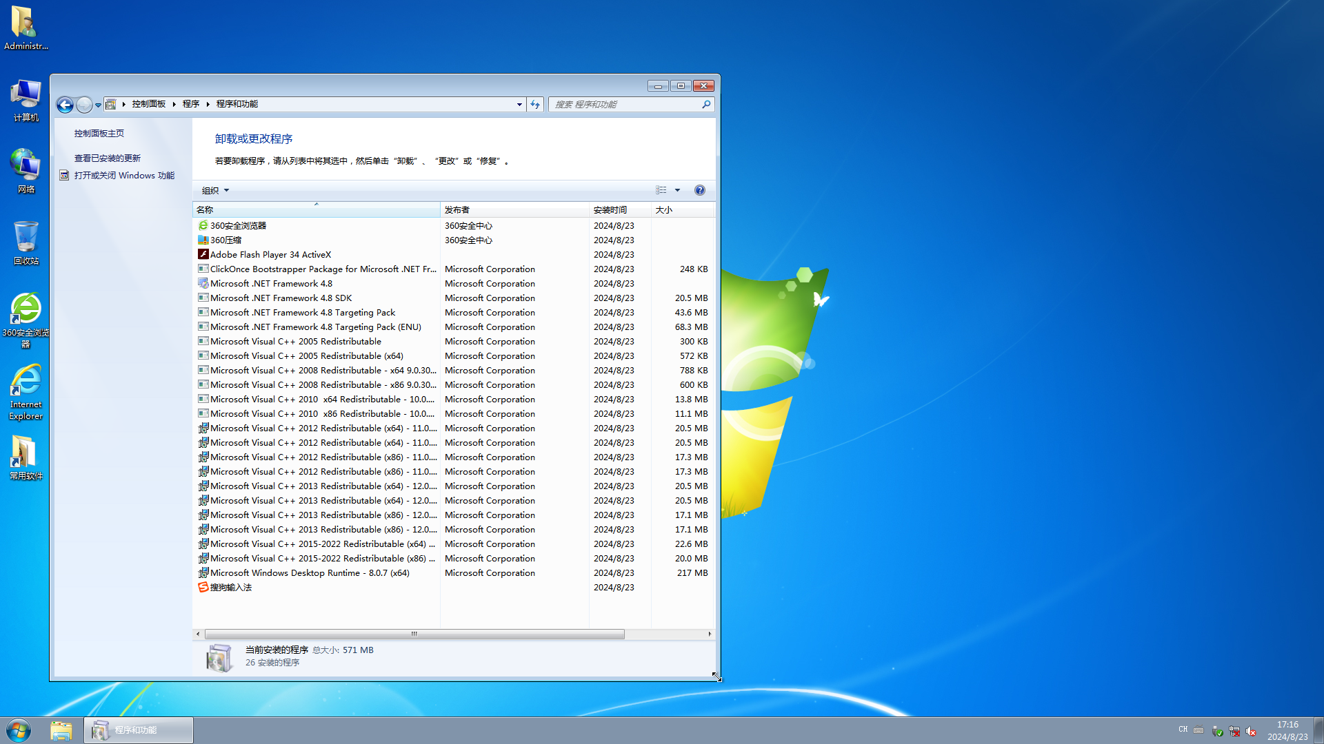Select Visual C++ 2005 Redistributable (x64) row
Image resolution: width=1324 pixels, height=744 pixels.
click(x=453, y=356)
